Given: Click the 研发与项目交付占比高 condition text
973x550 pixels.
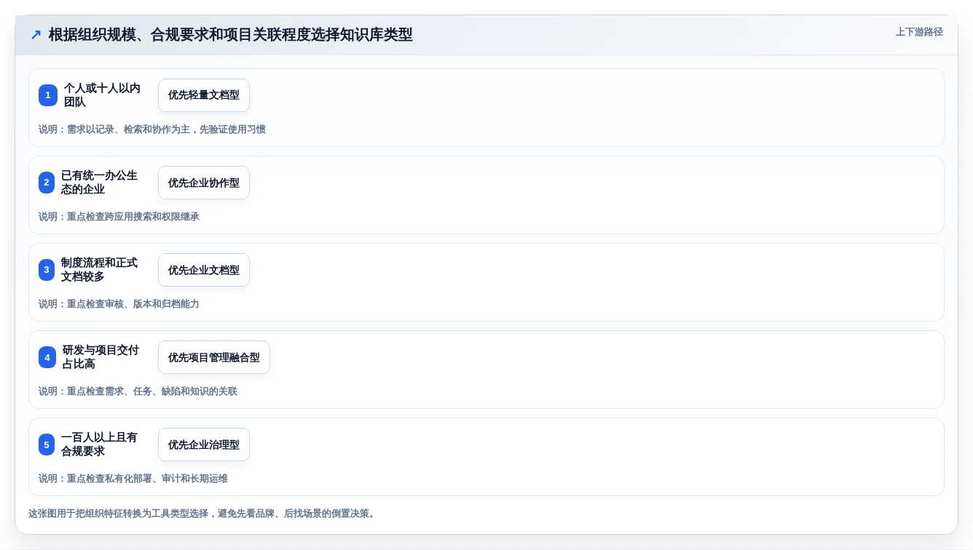Looking at the screenshot, I should click(x=101, y=357).
